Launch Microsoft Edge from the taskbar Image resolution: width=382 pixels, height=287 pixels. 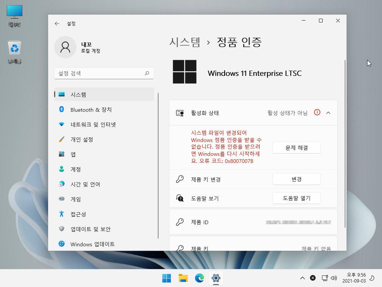tap(200, 278)
